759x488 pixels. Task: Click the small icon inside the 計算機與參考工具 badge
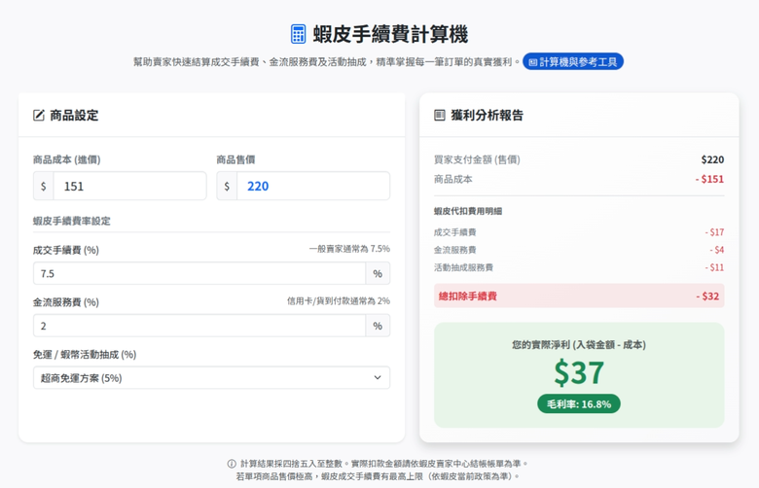533,62
